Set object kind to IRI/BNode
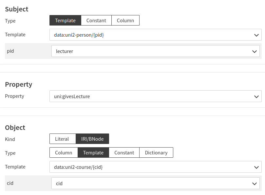Image resolution: width=265 pixels, height=195 pixels. click(x=92, y=139)
